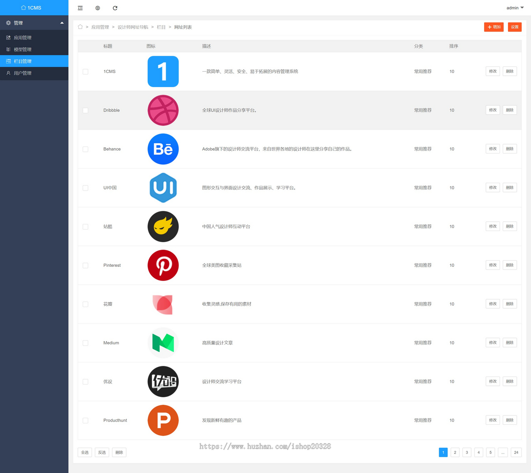
Task: Click the orange 设置 button
Action: tap(515, 27)
